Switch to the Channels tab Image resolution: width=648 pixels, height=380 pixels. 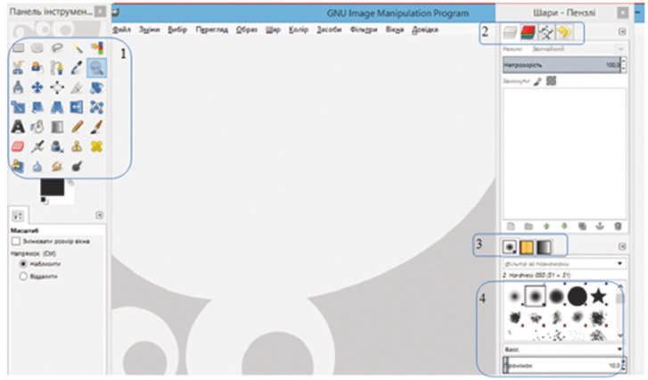tap(528, 32)
